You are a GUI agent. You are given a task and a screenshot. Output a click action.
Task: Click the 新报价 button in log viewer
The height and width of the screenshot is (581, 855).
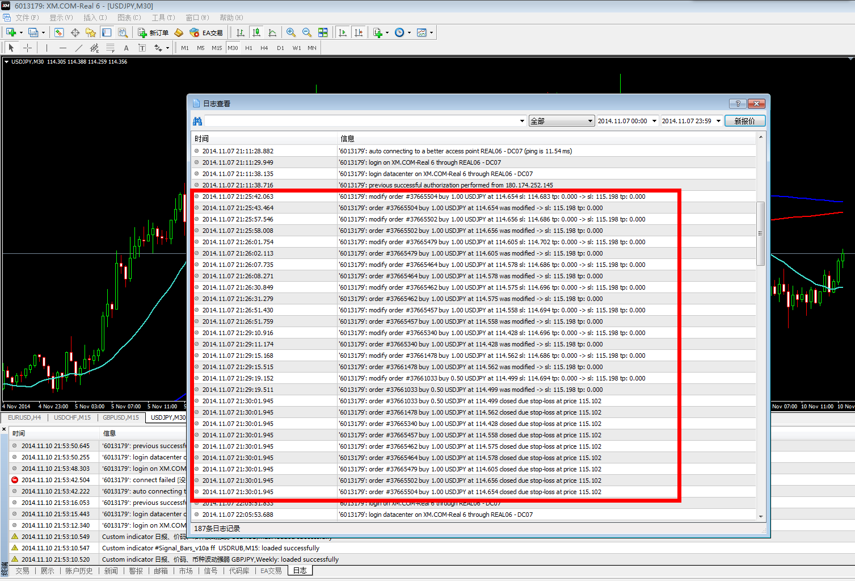pos(745,121)
